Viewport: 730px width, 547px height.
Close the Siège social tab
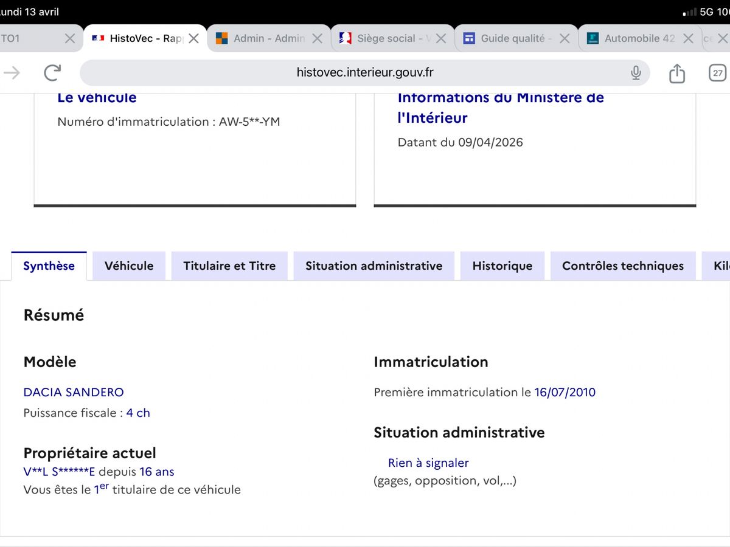(x=441, y=38)
